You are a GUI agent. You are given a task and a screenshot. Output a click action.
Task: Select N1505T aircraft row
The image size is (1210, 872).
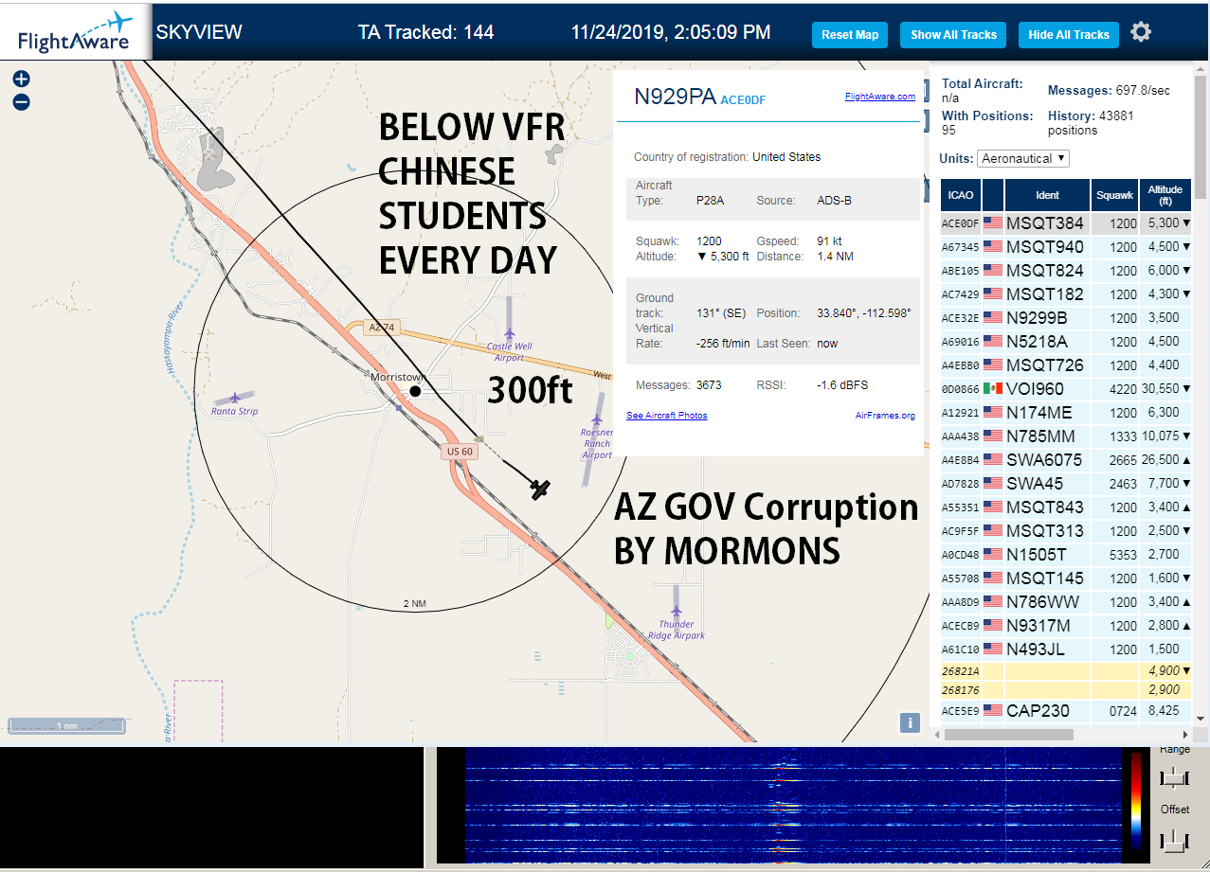click(1066, 555)
